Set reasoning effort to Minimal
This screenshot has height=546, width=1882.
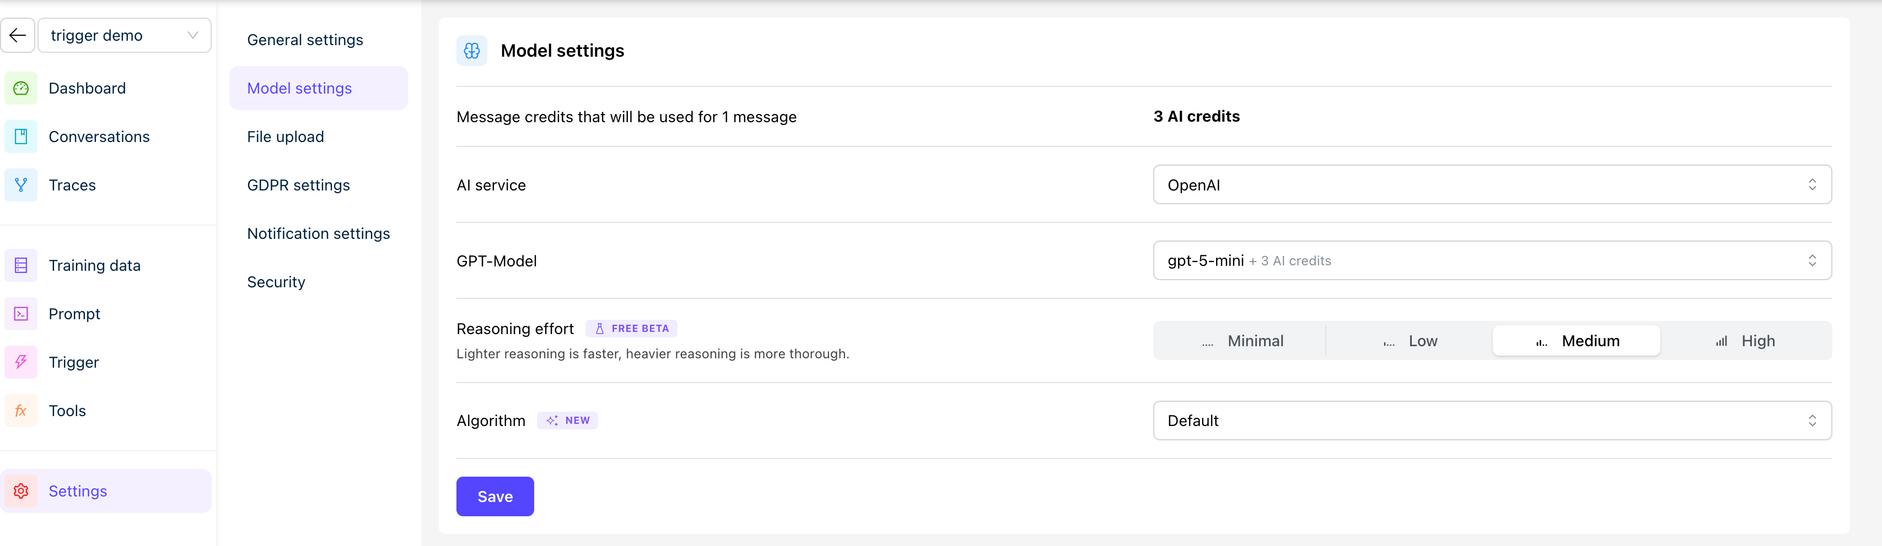(1242, 341)
